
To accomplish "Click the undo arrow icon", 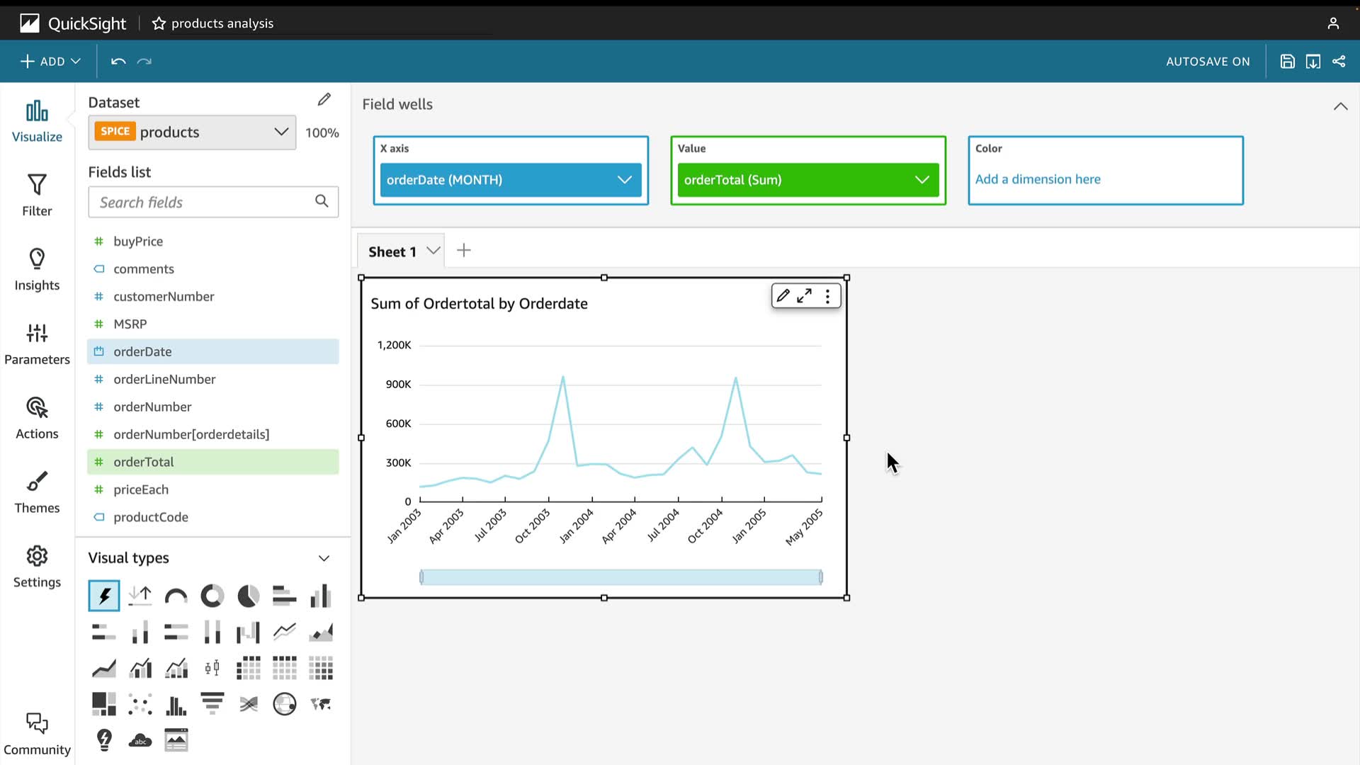I will [118, 62].
